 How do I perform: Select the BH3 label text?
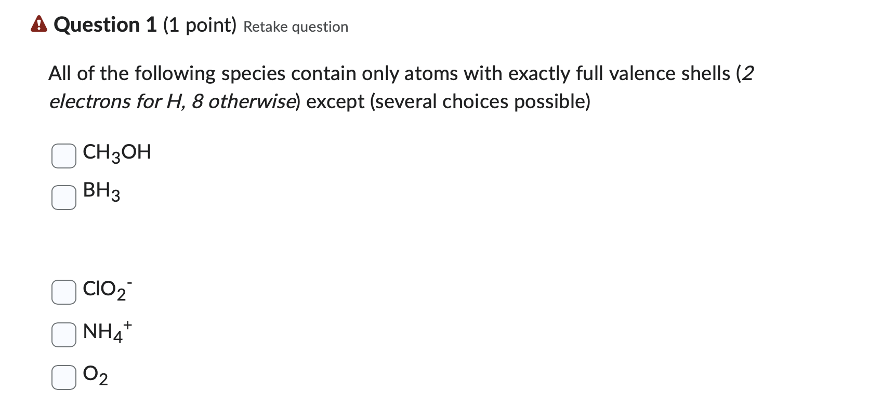point(101,193)
